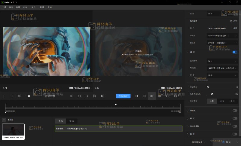Step forward one frame
The height and width of the screenshot is (146, 241).
(x=95, y=96)
